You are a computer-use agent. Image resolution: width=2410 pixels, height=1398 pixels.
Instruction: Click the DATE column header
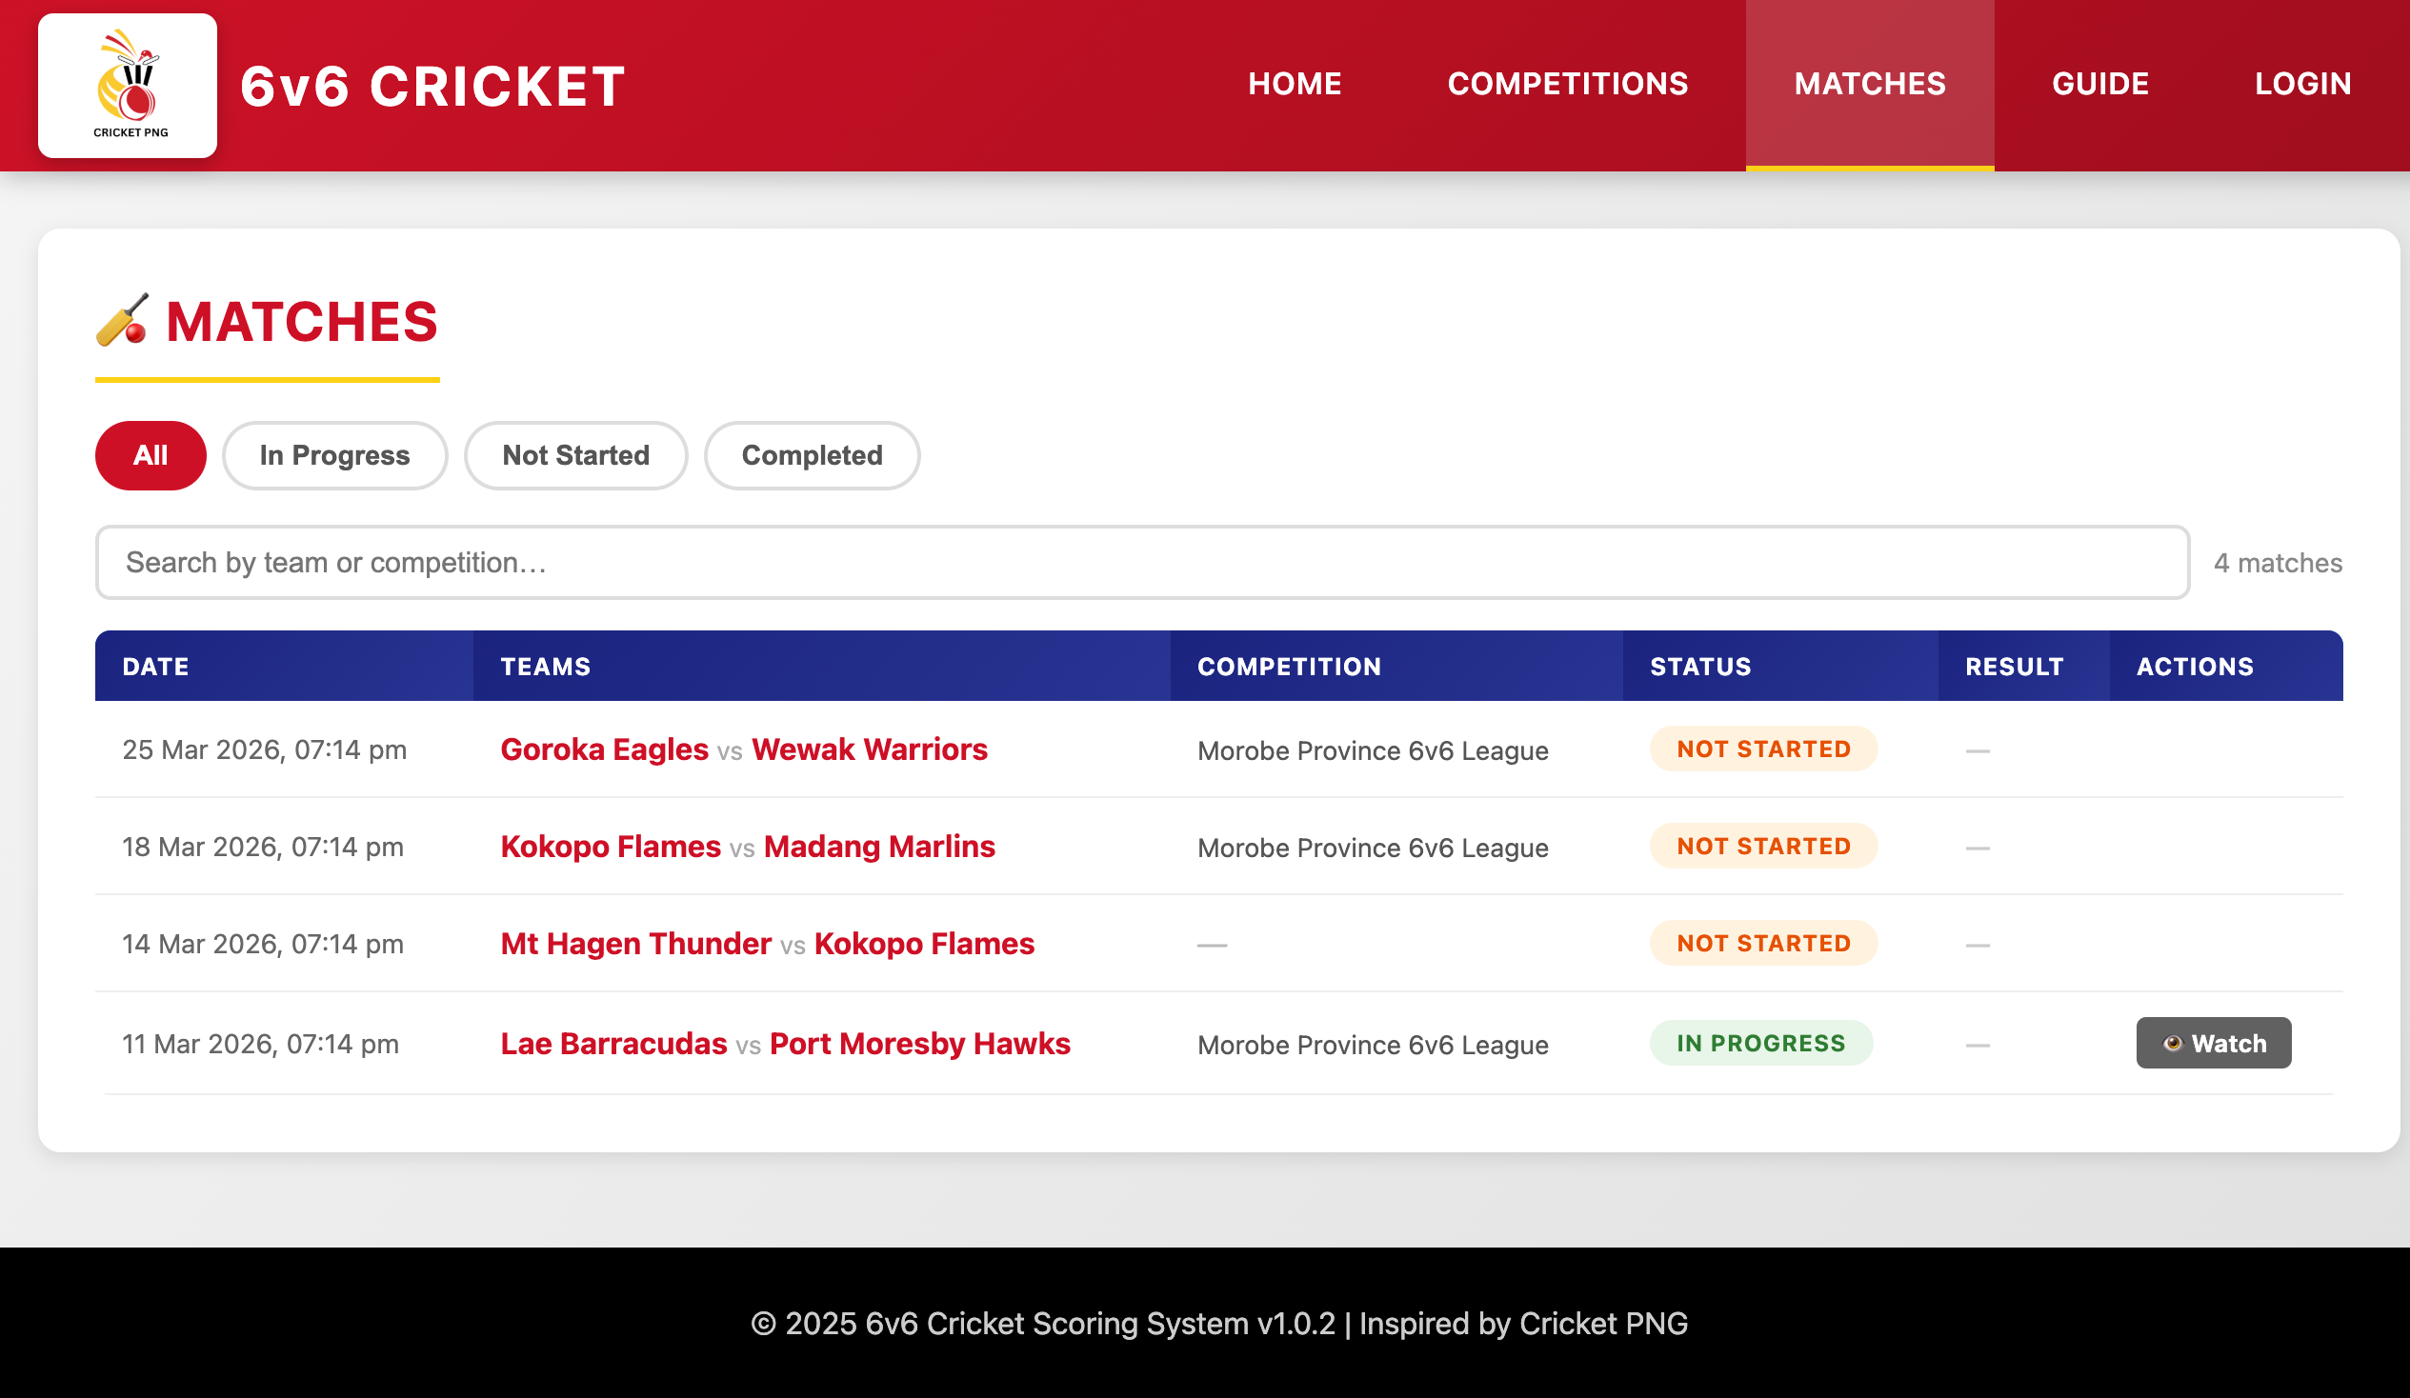coord(155,667)
